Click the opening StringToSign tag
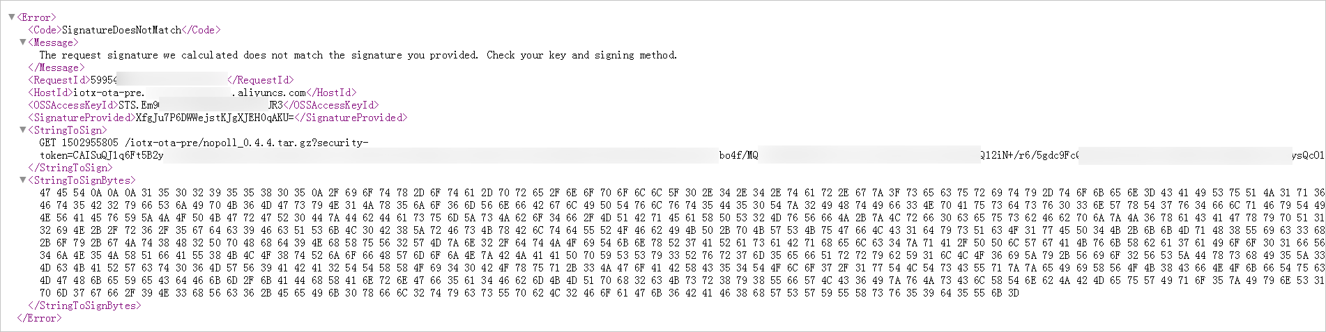This screenshot has height=332, width=1326. [x=68, y=130]
